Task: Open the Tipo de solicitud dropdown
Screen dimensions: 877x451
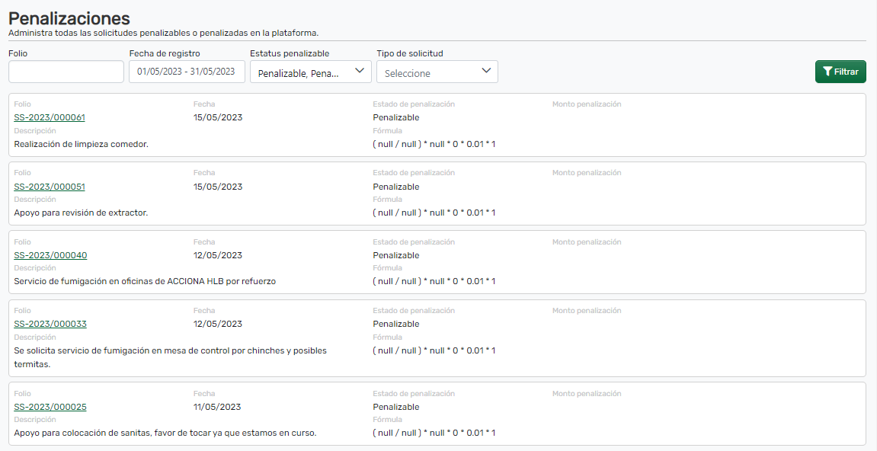Action: [x=437, y=72]
